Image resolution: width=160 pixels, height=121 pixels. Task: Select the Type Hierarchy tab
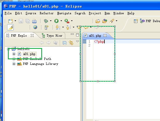pos(52,35)
